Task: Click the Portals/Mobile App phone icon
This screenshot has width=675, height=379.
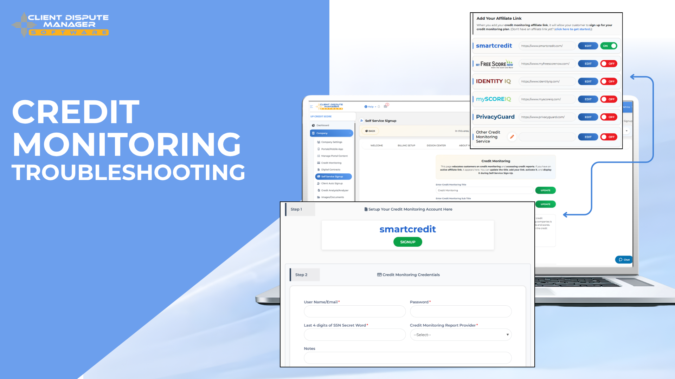Action: click(x=319, y=149)
